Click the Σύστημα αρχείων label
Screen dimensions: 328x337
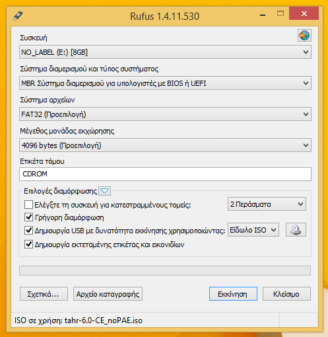pos(48,100)
